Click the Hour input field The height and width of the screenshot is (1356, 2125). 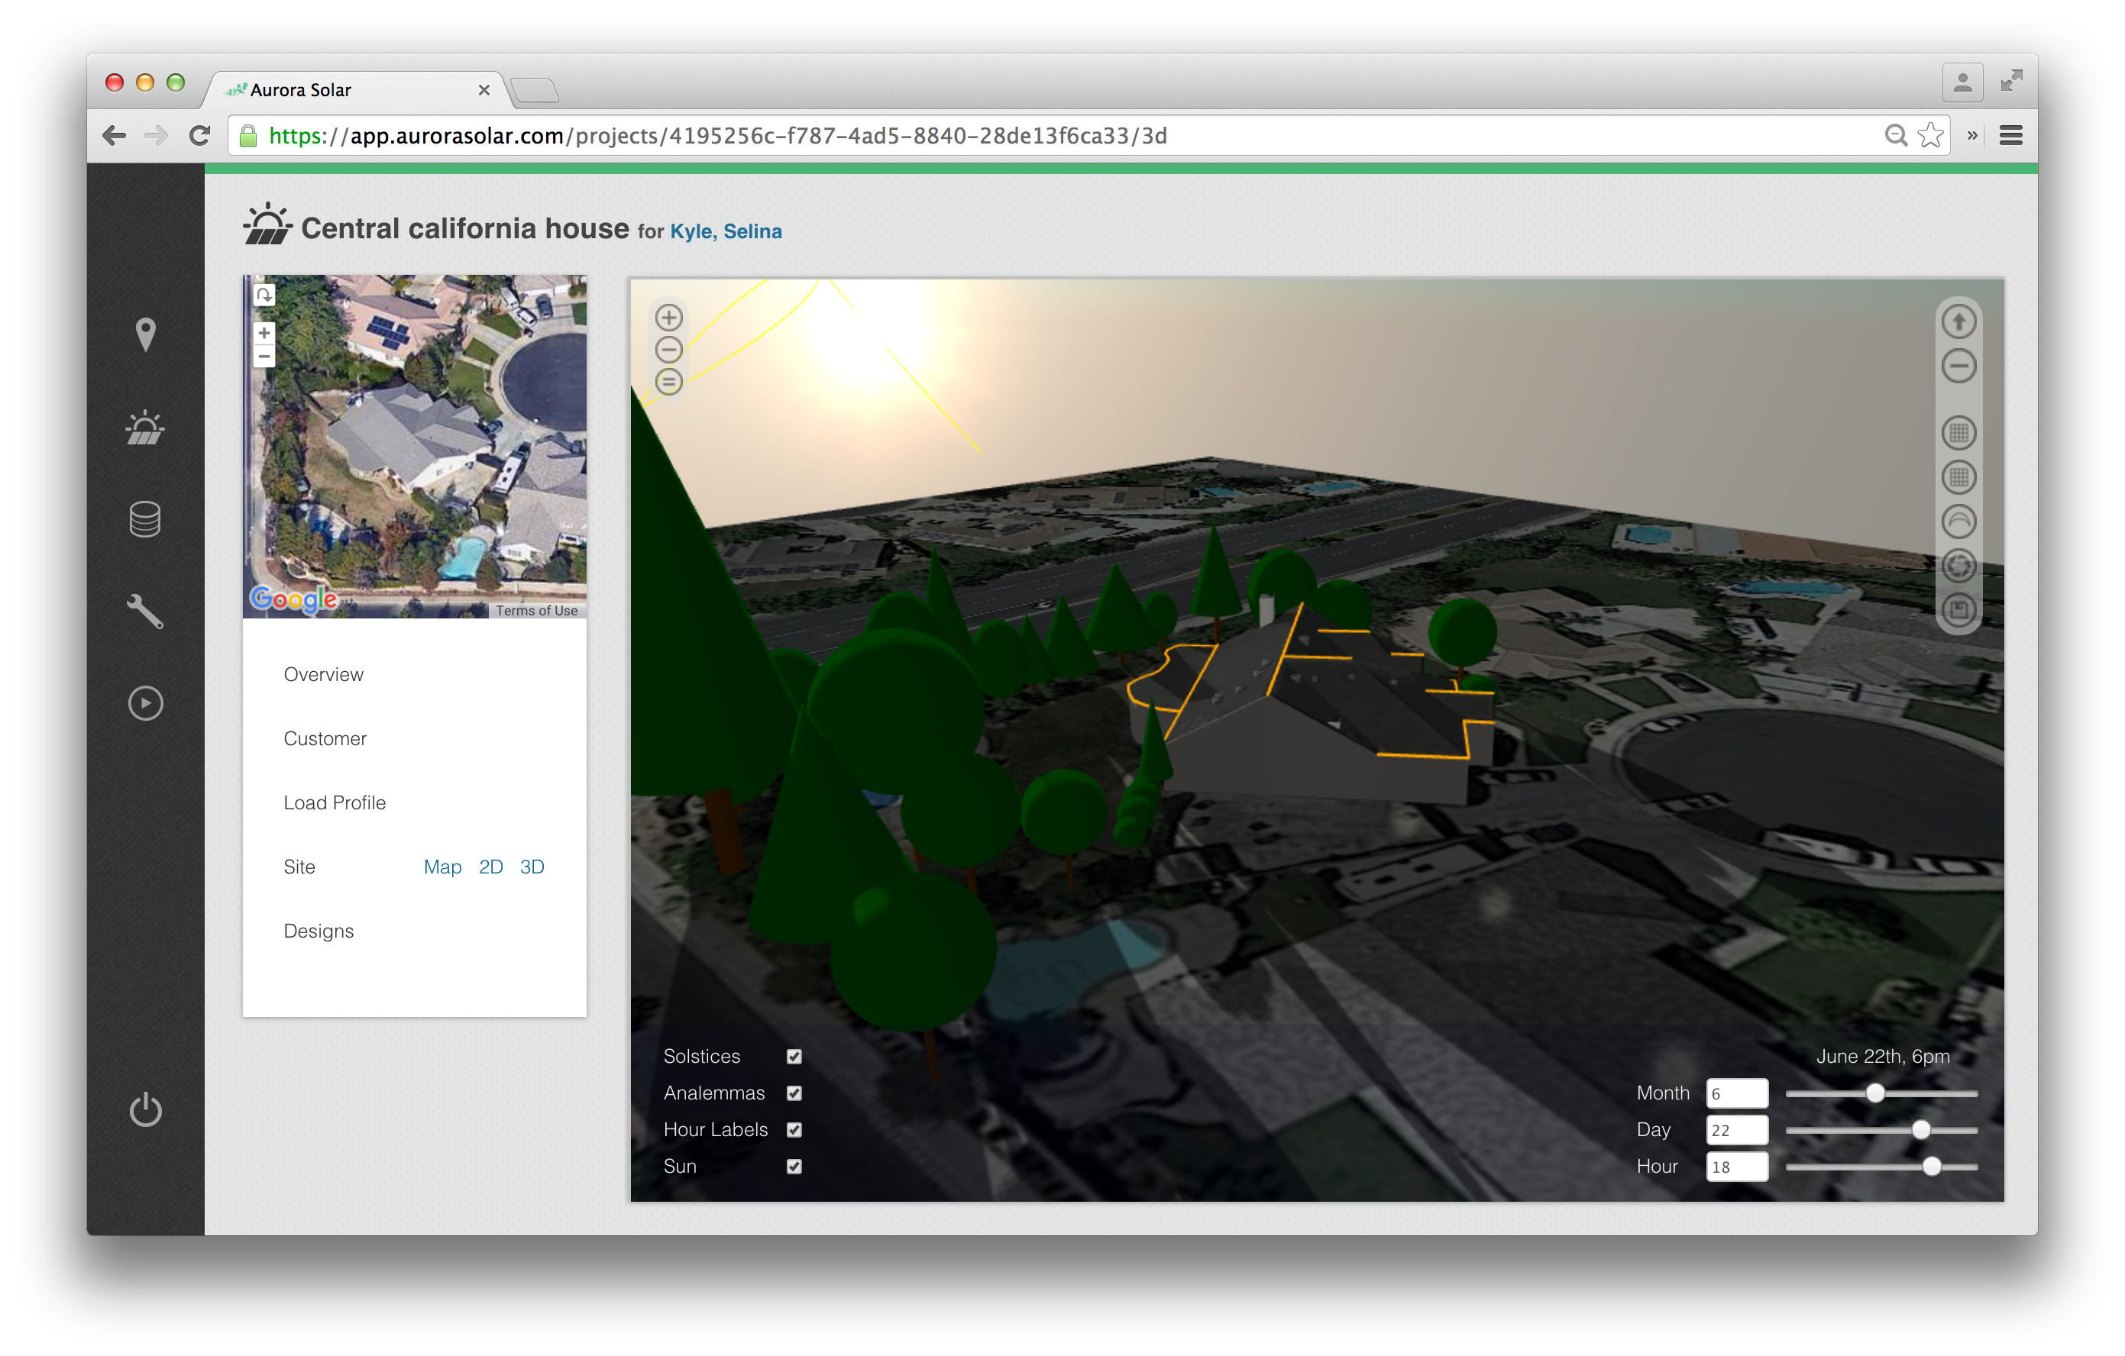coord(1737,1167)
